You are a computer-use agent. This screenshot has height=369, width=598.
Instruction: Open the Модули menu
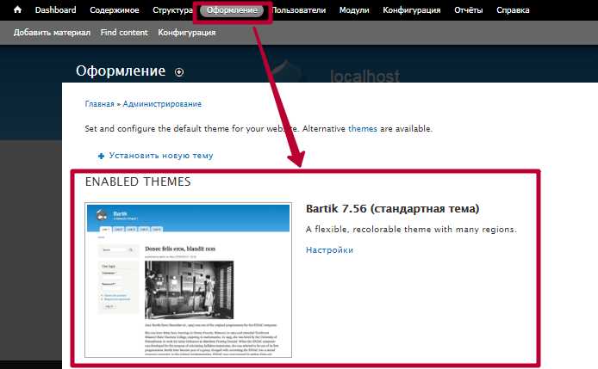(x=354, y=10)
